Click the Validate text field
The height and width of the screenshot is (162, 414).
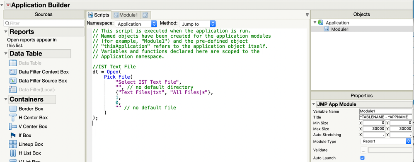click(x=390, y=150)
